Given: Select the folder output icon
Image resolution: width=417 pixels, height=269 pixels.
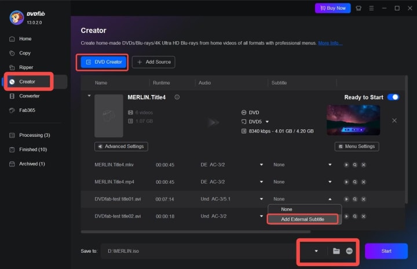Looking at the screenshot, I should 336,251.
